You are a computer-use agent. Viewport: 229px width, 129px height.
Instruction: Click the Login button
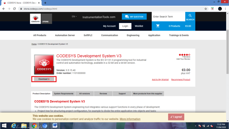pos(125,26)
